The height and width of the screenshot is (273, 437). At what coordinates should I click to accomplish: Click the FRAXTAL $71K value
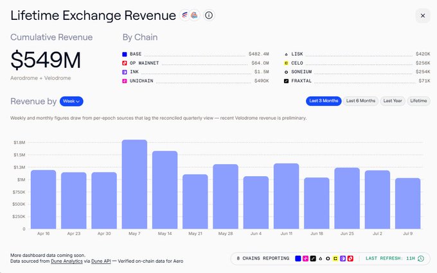[x=424, y=81]
